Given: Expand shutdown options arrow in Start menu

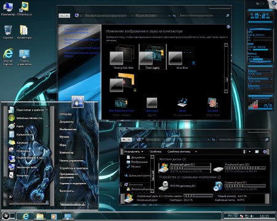Looking at the screenshot, I should coord(83,204).
